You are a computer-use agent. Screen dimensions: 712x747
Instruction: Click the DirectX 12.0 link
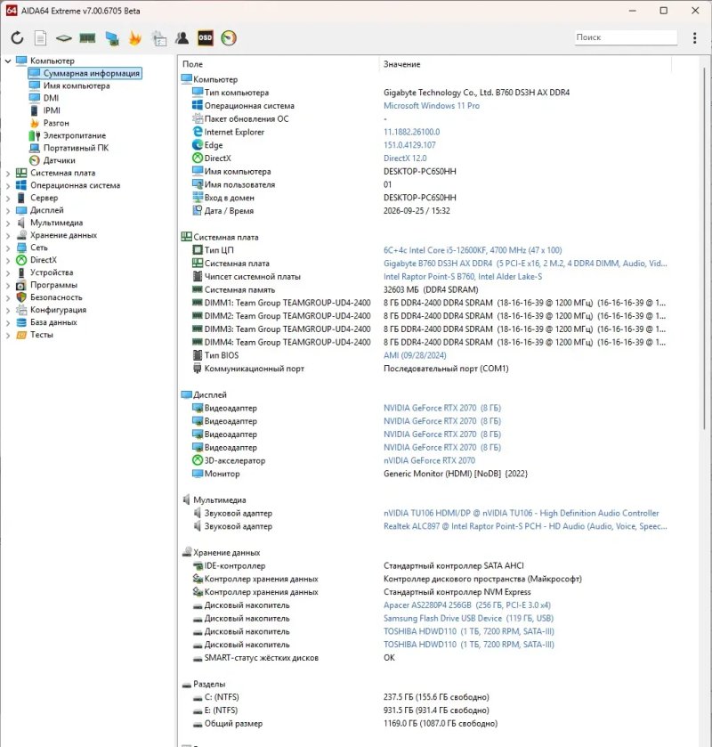(405, 158)
